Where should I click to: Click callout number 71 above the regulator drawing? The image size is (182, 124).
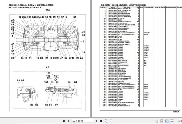(x=47, y=67)
